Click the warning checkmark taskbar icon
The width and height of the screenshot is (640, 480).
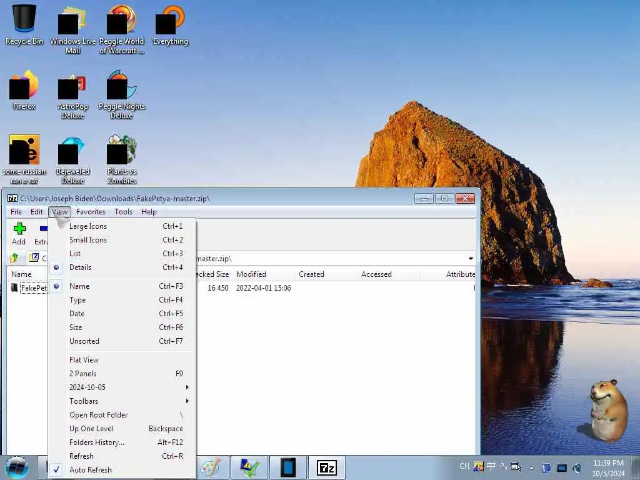(x=249, y=467)
